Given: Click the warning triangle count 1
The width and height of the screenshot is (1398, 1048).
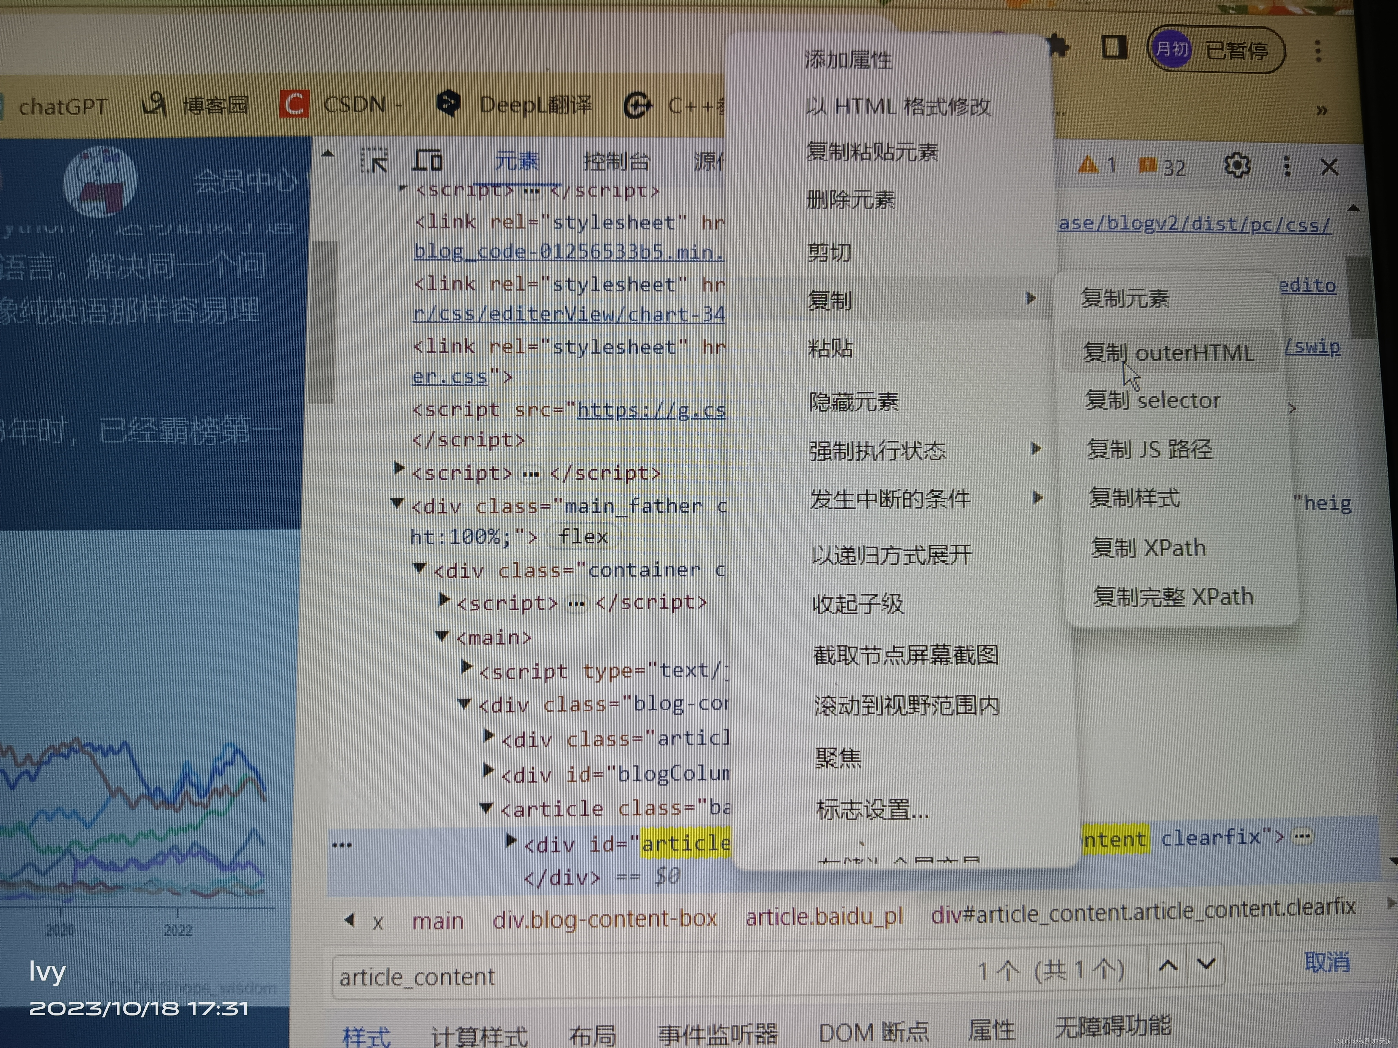Looking at the screenshot, I should pyautogui.click(x=1096, y=165).
